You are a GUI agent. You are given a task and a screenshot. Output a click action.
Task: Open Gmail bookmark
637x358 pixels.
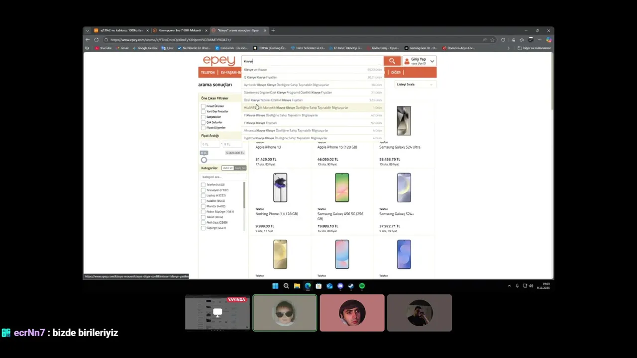122,48
